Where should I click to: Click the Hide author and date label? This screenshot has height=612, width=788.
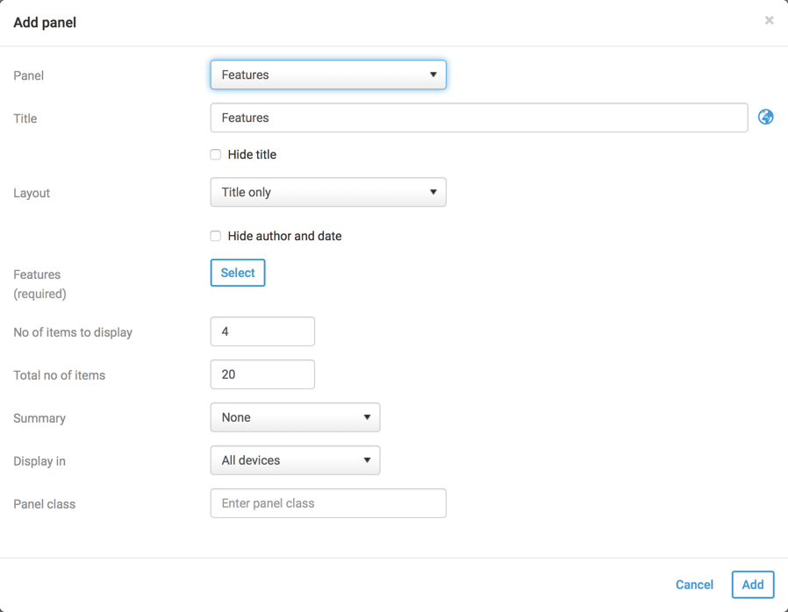click(284, 236)
